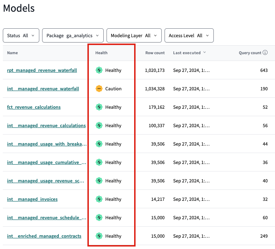This screenshot has height=249, width=275.
Task: Sort by the Last executed column header
Action: 187,53
